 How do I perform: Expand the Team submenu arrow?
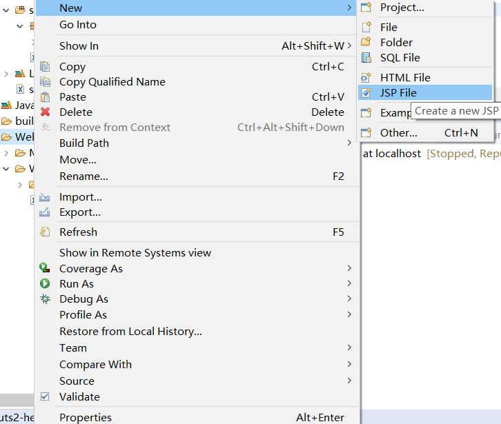point(349,347)
